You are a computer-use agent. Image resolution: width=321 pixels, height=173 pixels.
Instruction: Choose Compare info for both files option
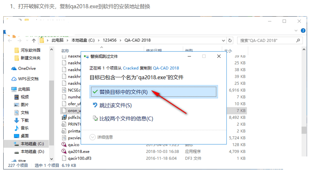pyautogui.click(x=123, y=119)
